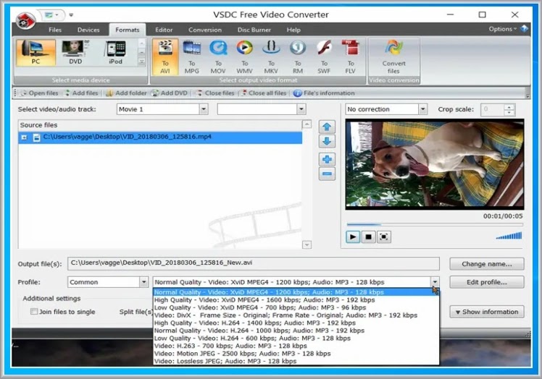Click the Crop scale input field
542x379 pixels.
(492, 109)
